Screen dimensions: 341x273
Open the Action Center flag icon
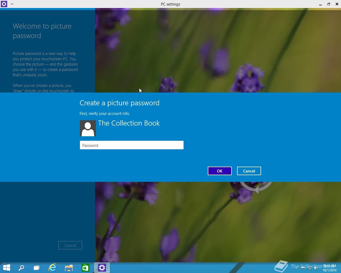point(303,268)
